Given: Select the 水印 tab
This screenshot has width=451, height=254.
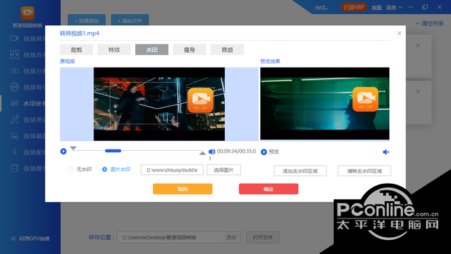Looking at the screenshot, I should click(151, 50).
